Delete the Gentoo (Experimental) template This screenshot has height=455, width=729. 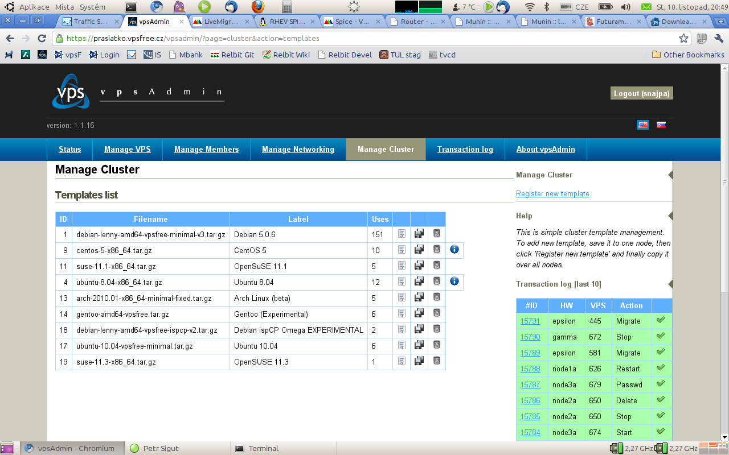[x=437, y=313]
